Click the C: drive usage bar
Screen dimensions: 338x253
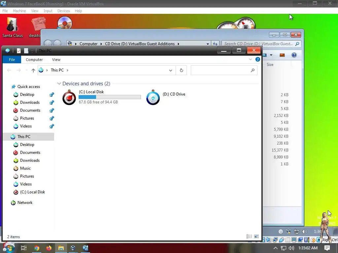(110, 97)
